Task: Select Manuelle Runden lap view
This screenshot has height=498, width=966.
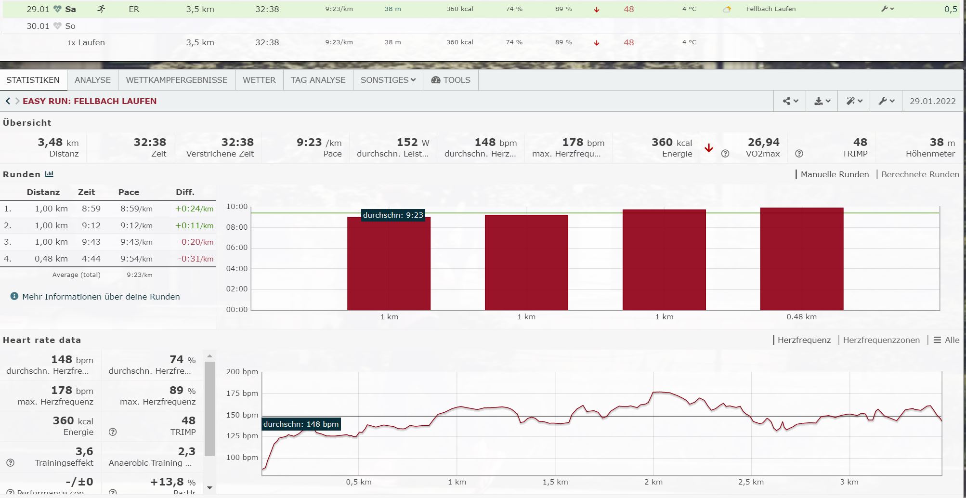Action: (834, 174)
